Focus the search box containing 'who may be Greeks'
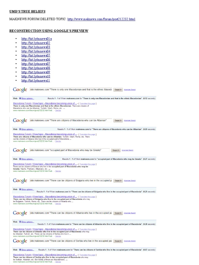Image resolution: width=199 pixels, height=265 pixels. [x=70, y=150]
